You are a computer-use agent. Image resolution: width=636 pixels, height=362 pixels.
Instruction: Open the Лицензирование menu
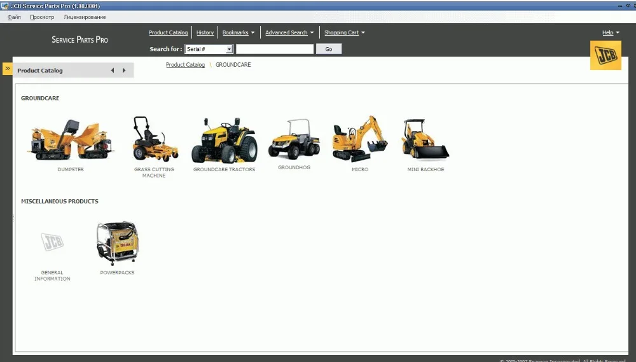85,17
